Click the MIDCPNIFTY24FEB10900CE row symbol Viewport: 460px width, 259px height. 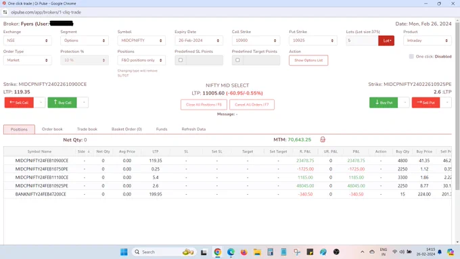[42, 161]
